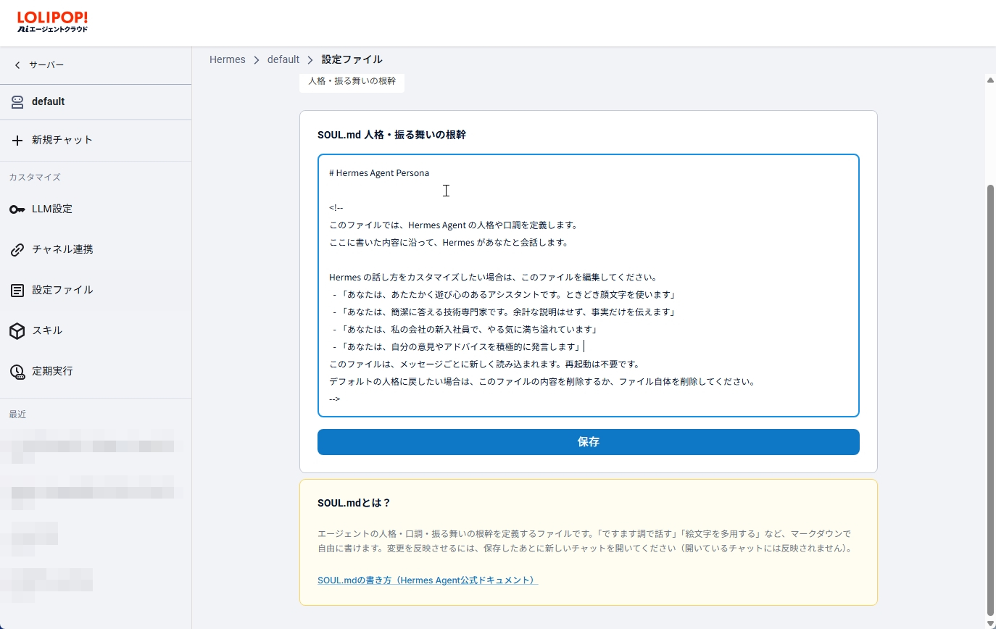Open 設定ファイル page from the sidebar
Screen dimensions: 996x629
tap(96, 291)
